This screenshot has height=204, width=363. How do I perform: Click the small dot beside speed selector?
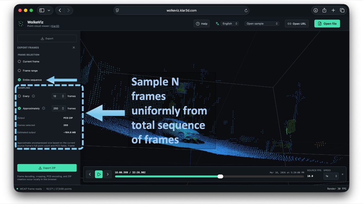(x=342, y=174)
